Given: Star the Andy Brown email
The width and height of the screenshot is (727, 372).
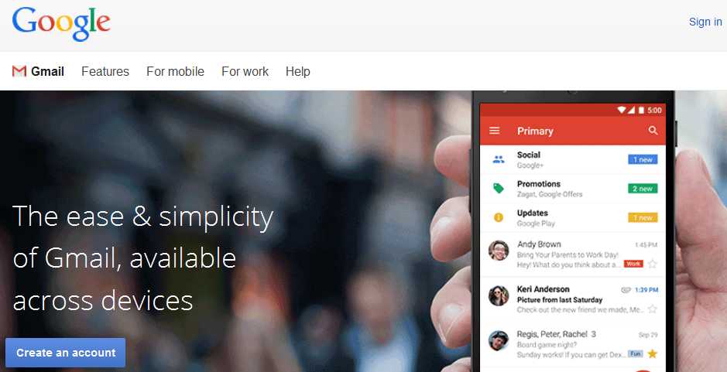Looking at the screenshot, I should [653, 264].
